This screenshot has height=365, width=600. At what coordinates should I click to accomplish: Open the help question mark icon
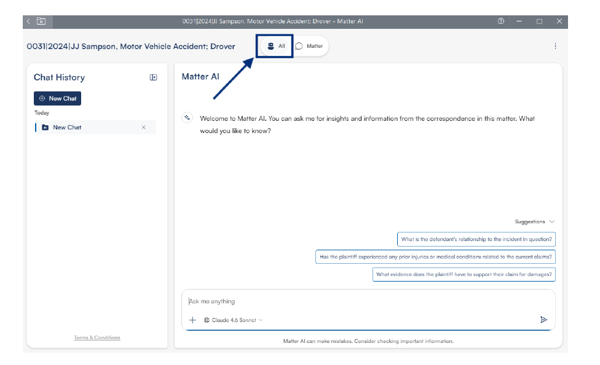tap(501, 21)
